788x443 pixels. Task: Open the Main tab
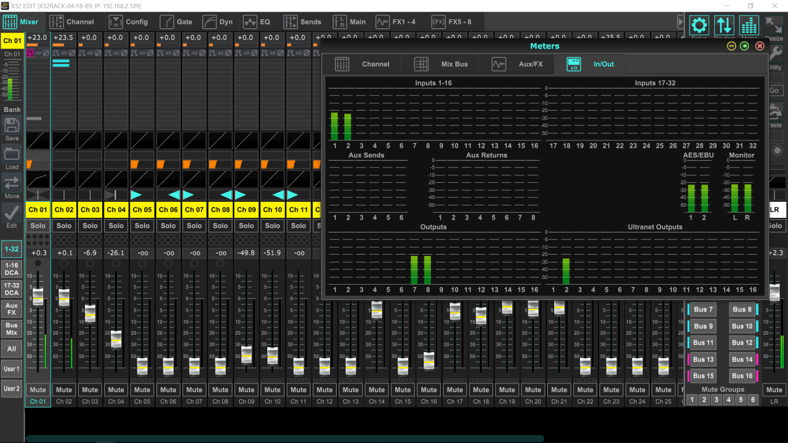(x=349, y=22)
